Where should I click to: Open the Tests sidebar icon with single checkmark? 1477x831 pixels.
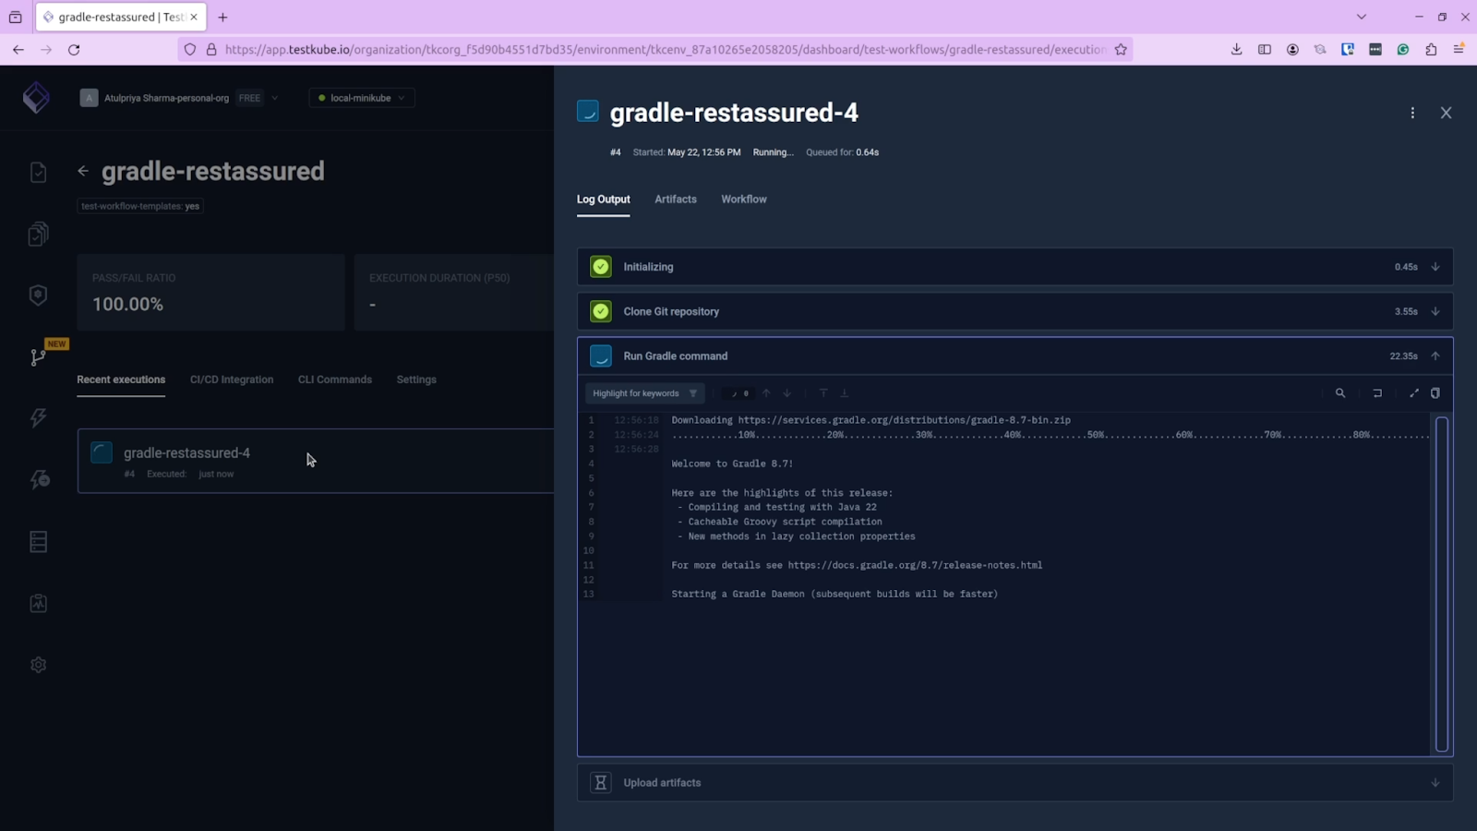[38, 173]
